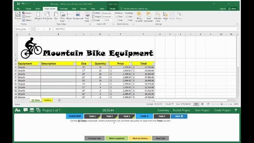The image size is (254, 143).
Task: Click the Previous Task button
Action: point(94,138)
